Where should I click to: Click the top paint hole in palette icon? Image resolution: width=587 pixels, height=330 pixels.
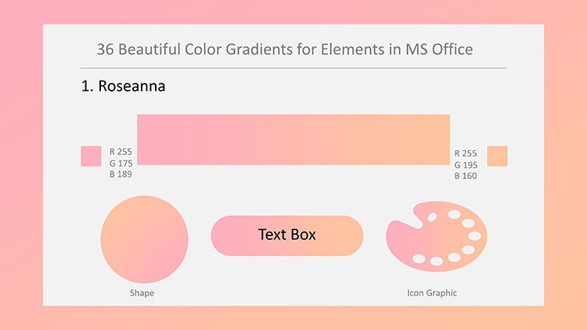[454, 214]
